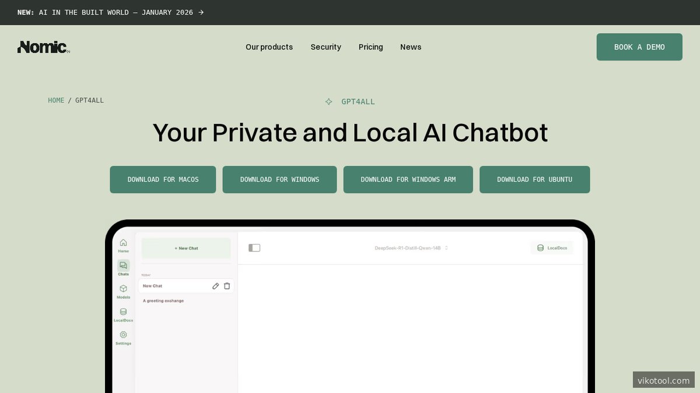Download GPT4All for macOS
The image size is (700, 393).
(x=163, y=179)
